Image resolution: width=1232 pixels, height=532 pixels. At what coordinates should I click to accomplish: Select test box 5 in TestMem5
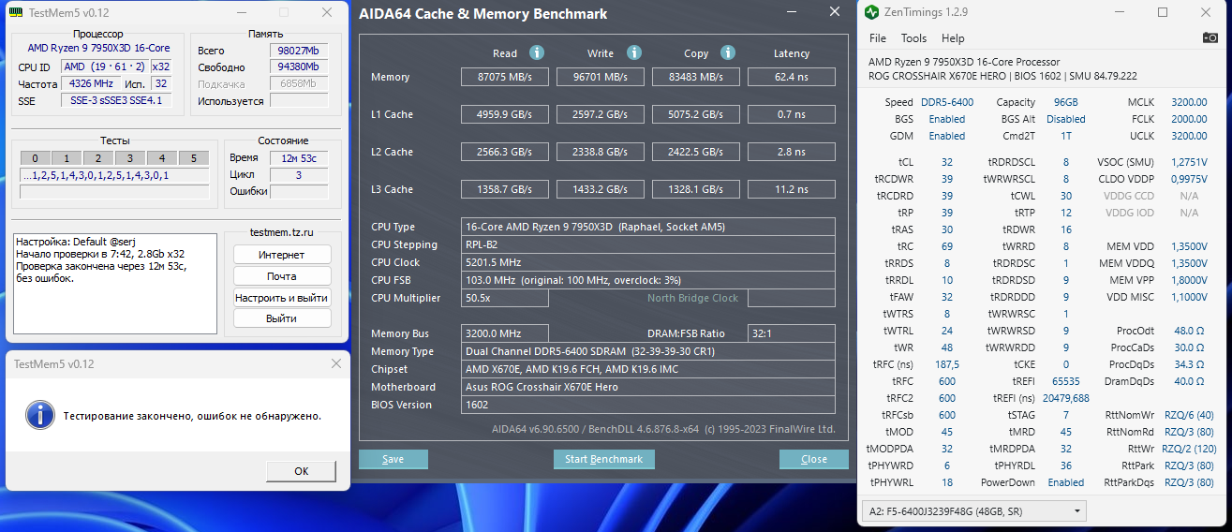coord(194,157)
